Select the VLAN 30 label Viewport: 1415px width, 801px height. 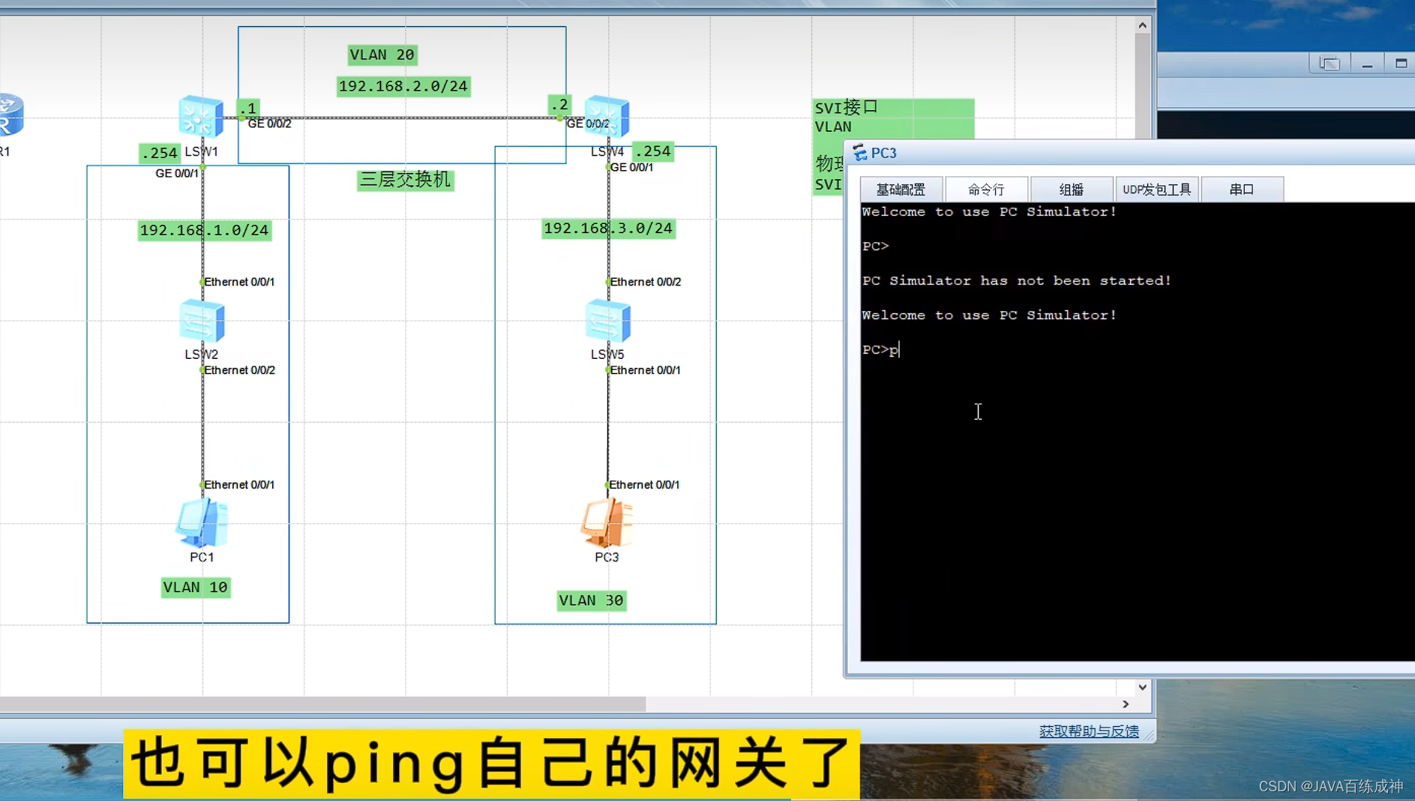tap(591, 600)
